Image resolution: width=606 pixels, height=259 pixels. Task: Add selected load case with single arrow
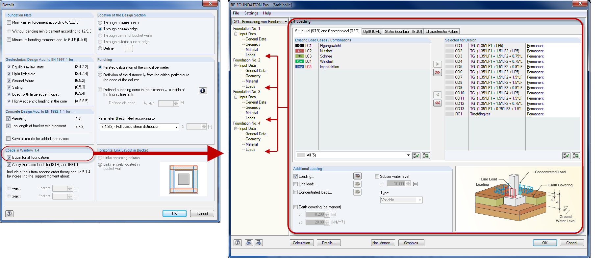pyautogui.click(x=437, y=64)
